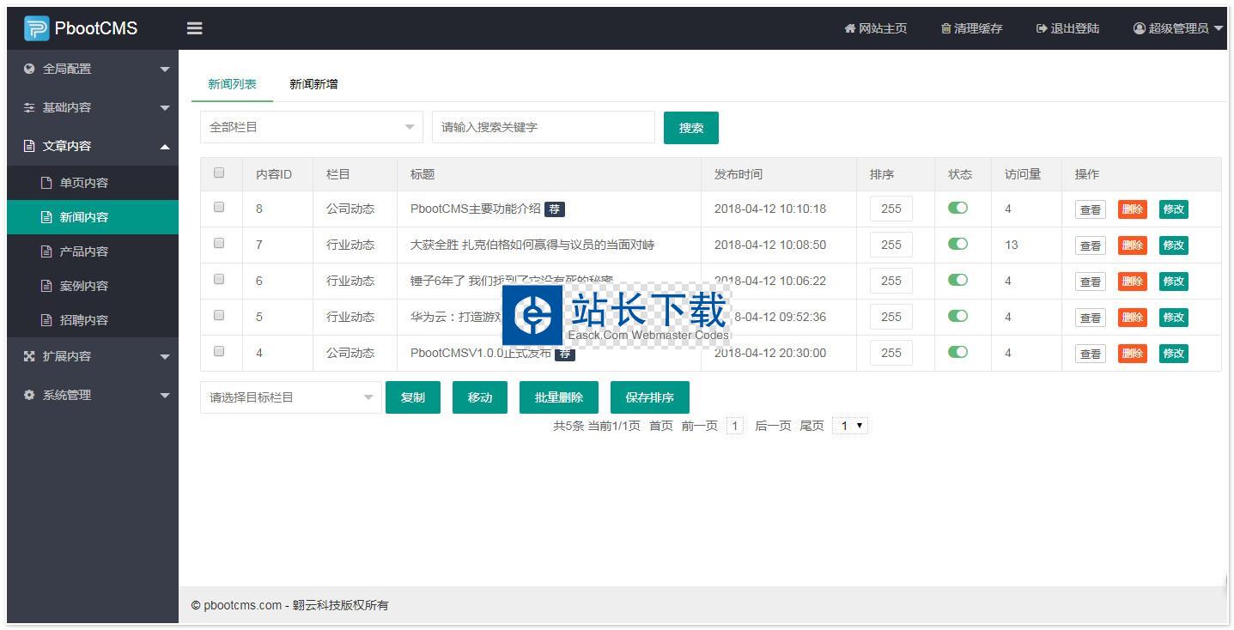This screenshot has height=630, width=1234.
Task: Open website homepage via house icon
Action: [x=849, y=28]
